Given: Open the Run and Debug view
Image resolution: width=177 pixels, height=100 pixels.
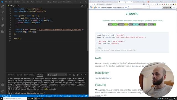Looking at the screenshot, I should 3,25.
